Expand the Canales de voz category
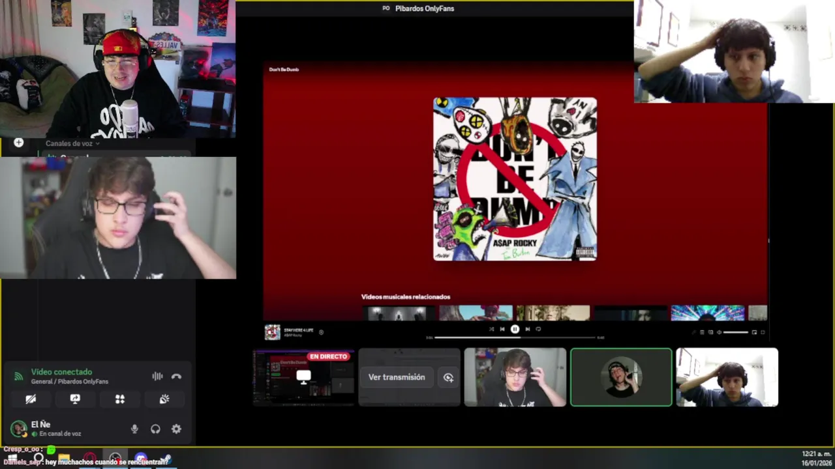Screen dimensions: 835x469 72,143
